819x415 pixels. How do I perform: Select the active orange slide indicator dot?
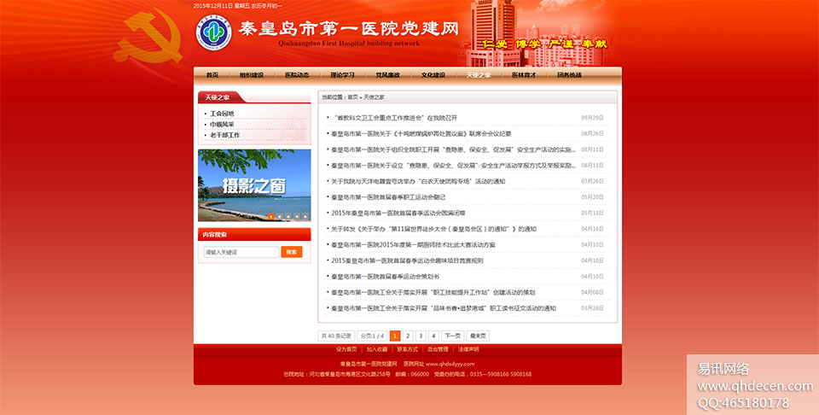(270, 216)
